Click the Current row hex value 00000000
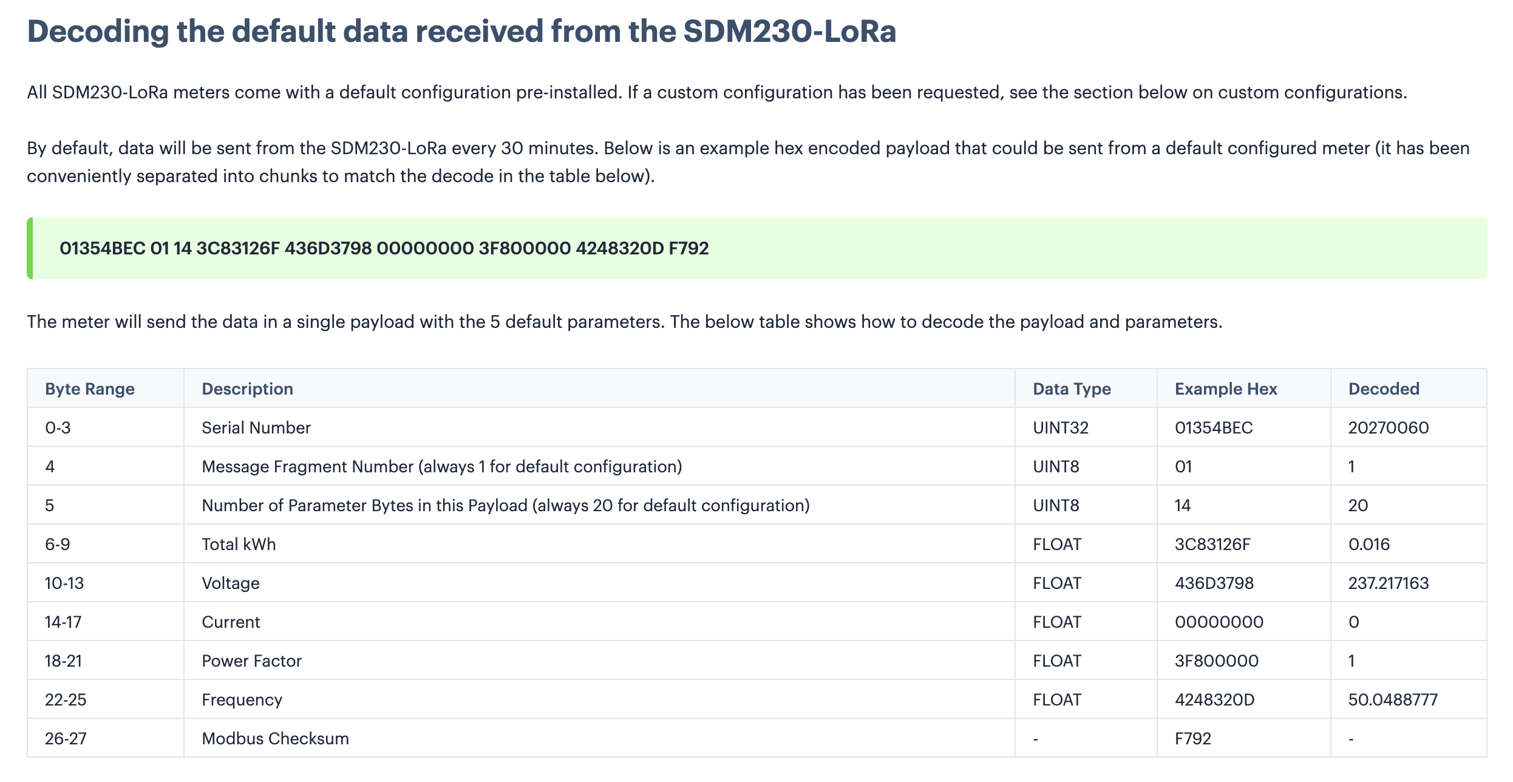This screenshot has width=1513, height=782. [x=1219, y=622]
